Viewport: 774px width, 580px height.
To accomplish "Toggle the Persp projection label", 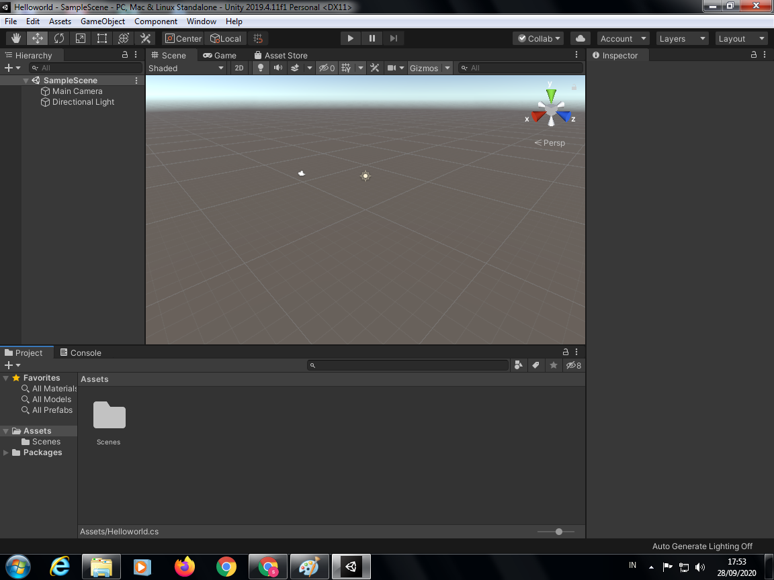I will (x=550, y=143).
